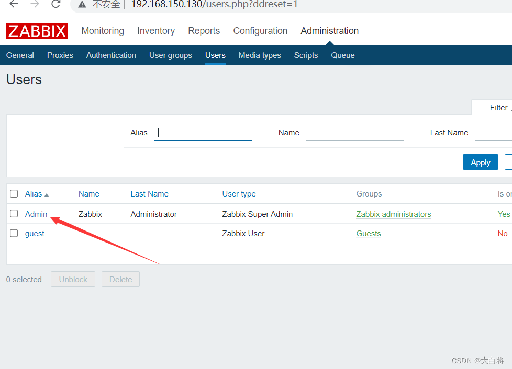
Task: Open the Inventory menu
Action: point(156,31)
